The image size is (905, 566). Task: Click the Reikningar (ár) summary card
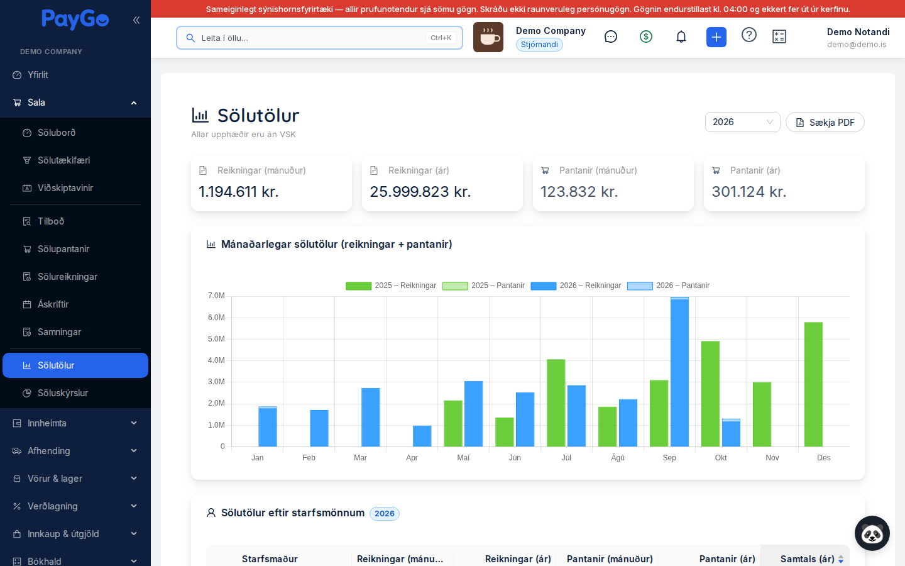[x=442, y=184]
